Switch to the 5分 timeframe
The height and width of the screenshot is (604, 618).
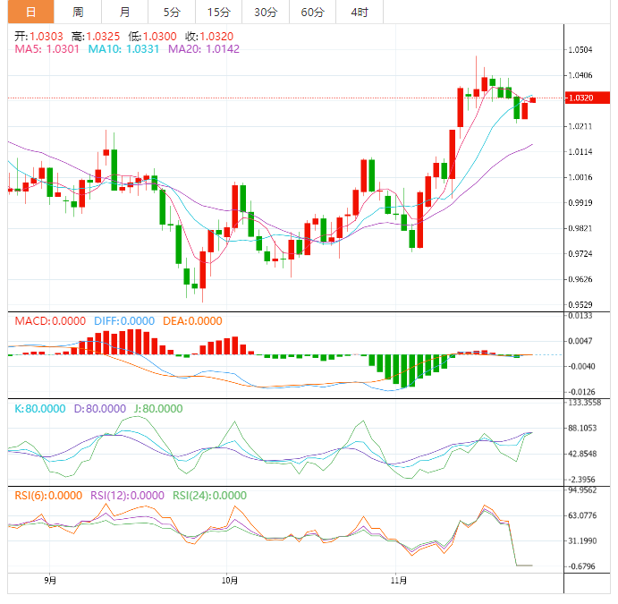click(x=171, y=12)
